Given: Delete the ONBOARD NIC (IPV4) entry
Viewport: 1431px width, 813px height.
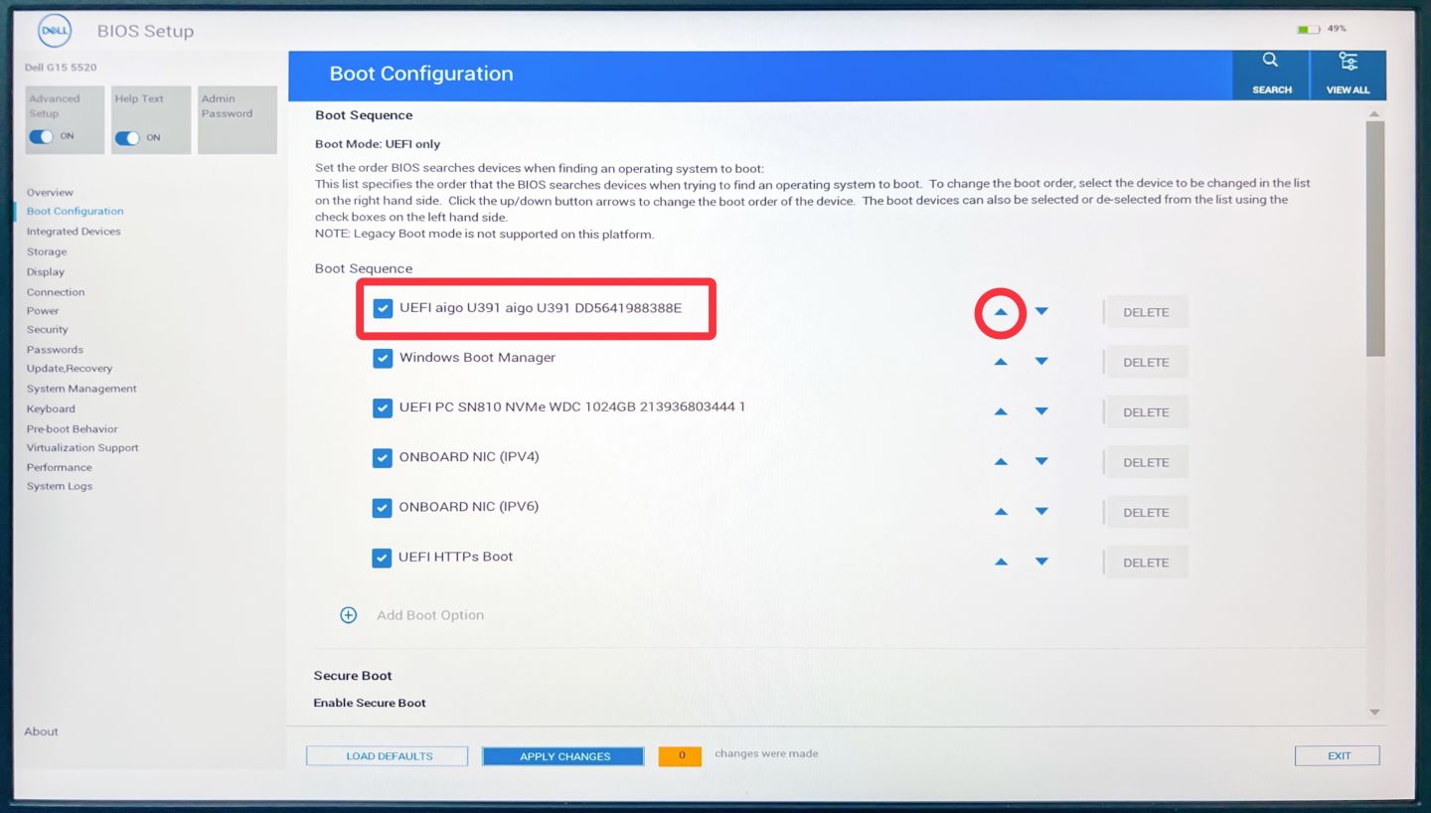Looking at the screenshot, I should 1146,462.
